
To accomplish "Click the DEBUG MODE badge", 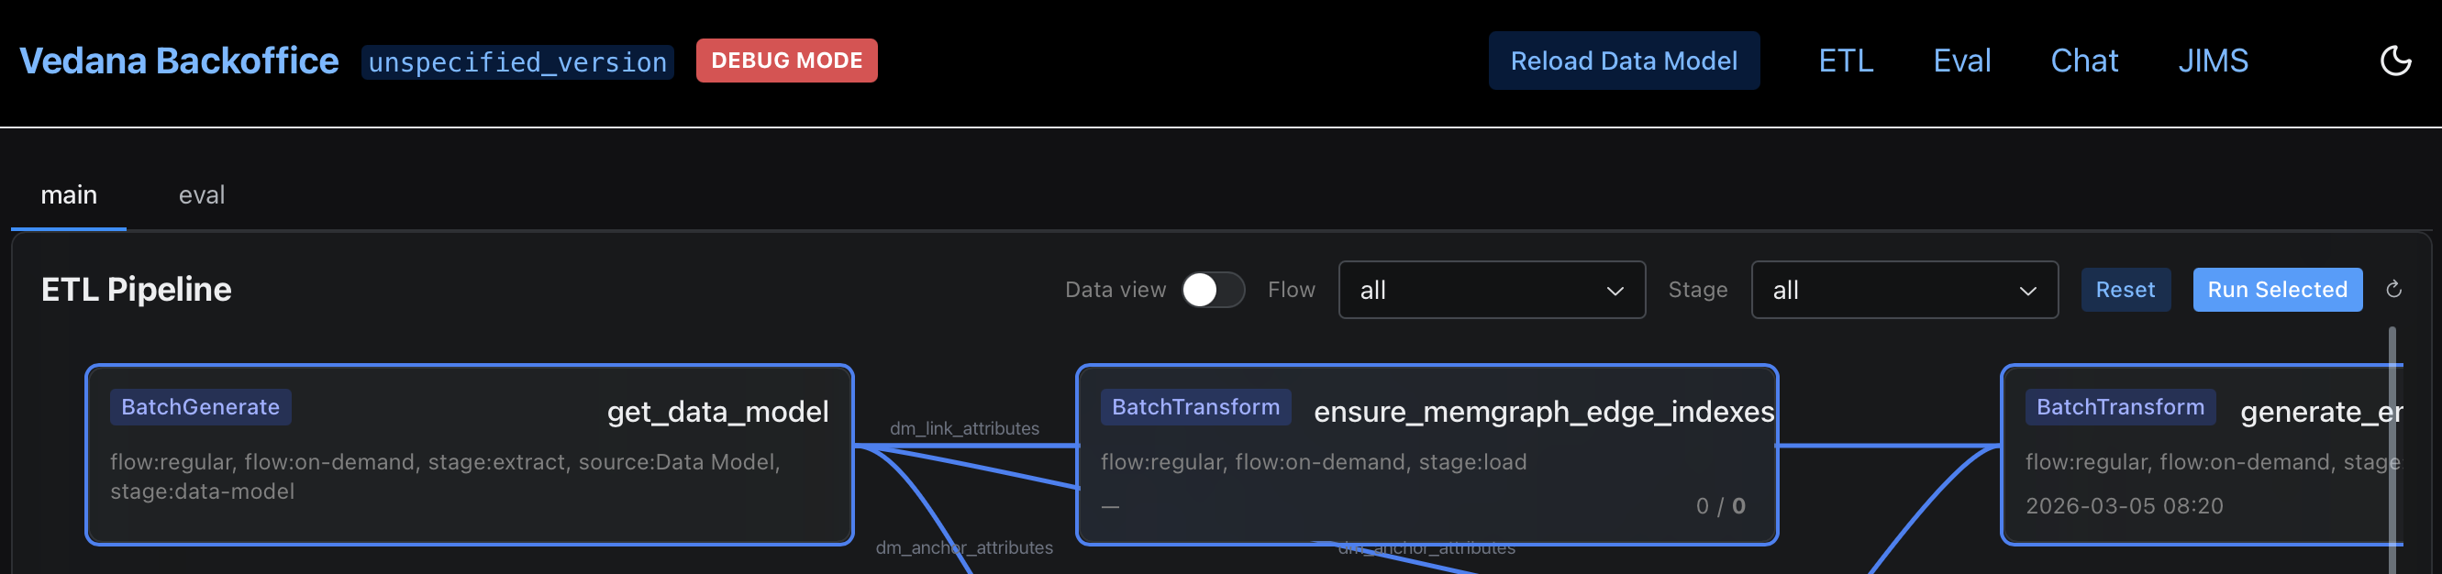I will click(786, 61).
